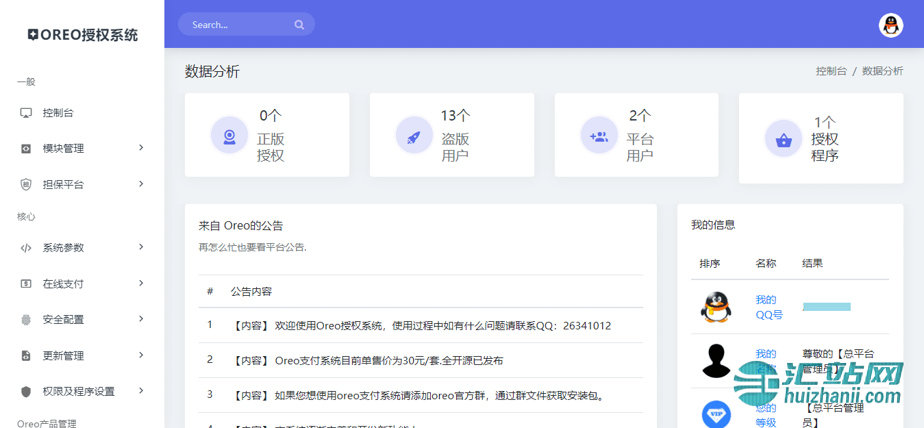The width and height of the screenshot is (924, 428).
Task: Expand the 系统参数 submenu arrow
Action: click(x=141, y=247)
